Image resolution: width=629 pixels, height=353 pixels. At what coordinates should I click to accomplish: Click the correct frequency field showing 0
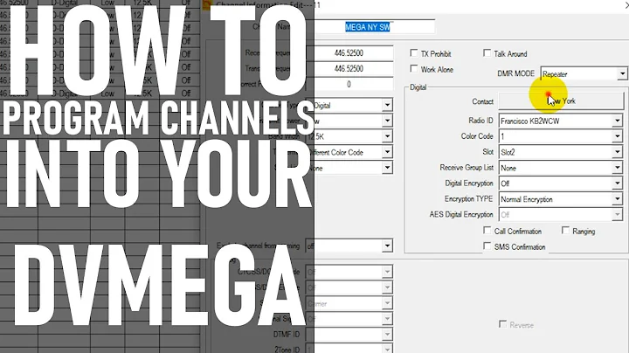point(349,84)
